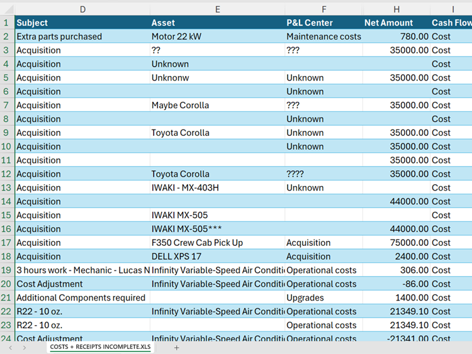Click the next sheet navigation arrow
The height and width of the screenshot is (354, 472).
click(24, 348)
